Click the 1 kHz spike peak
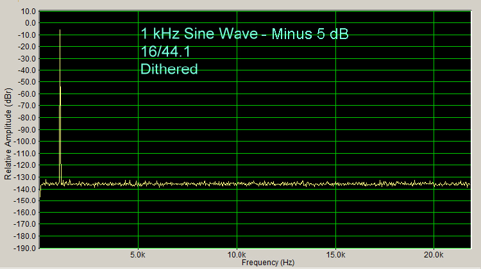Screen dimensions: 481x269 pos(60,30)
